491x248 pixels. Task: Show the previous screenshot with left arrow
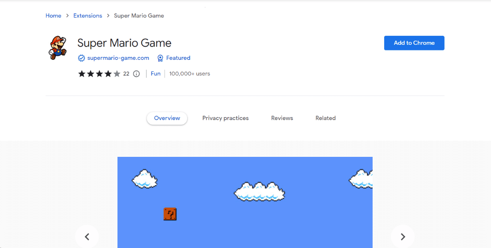87,237
